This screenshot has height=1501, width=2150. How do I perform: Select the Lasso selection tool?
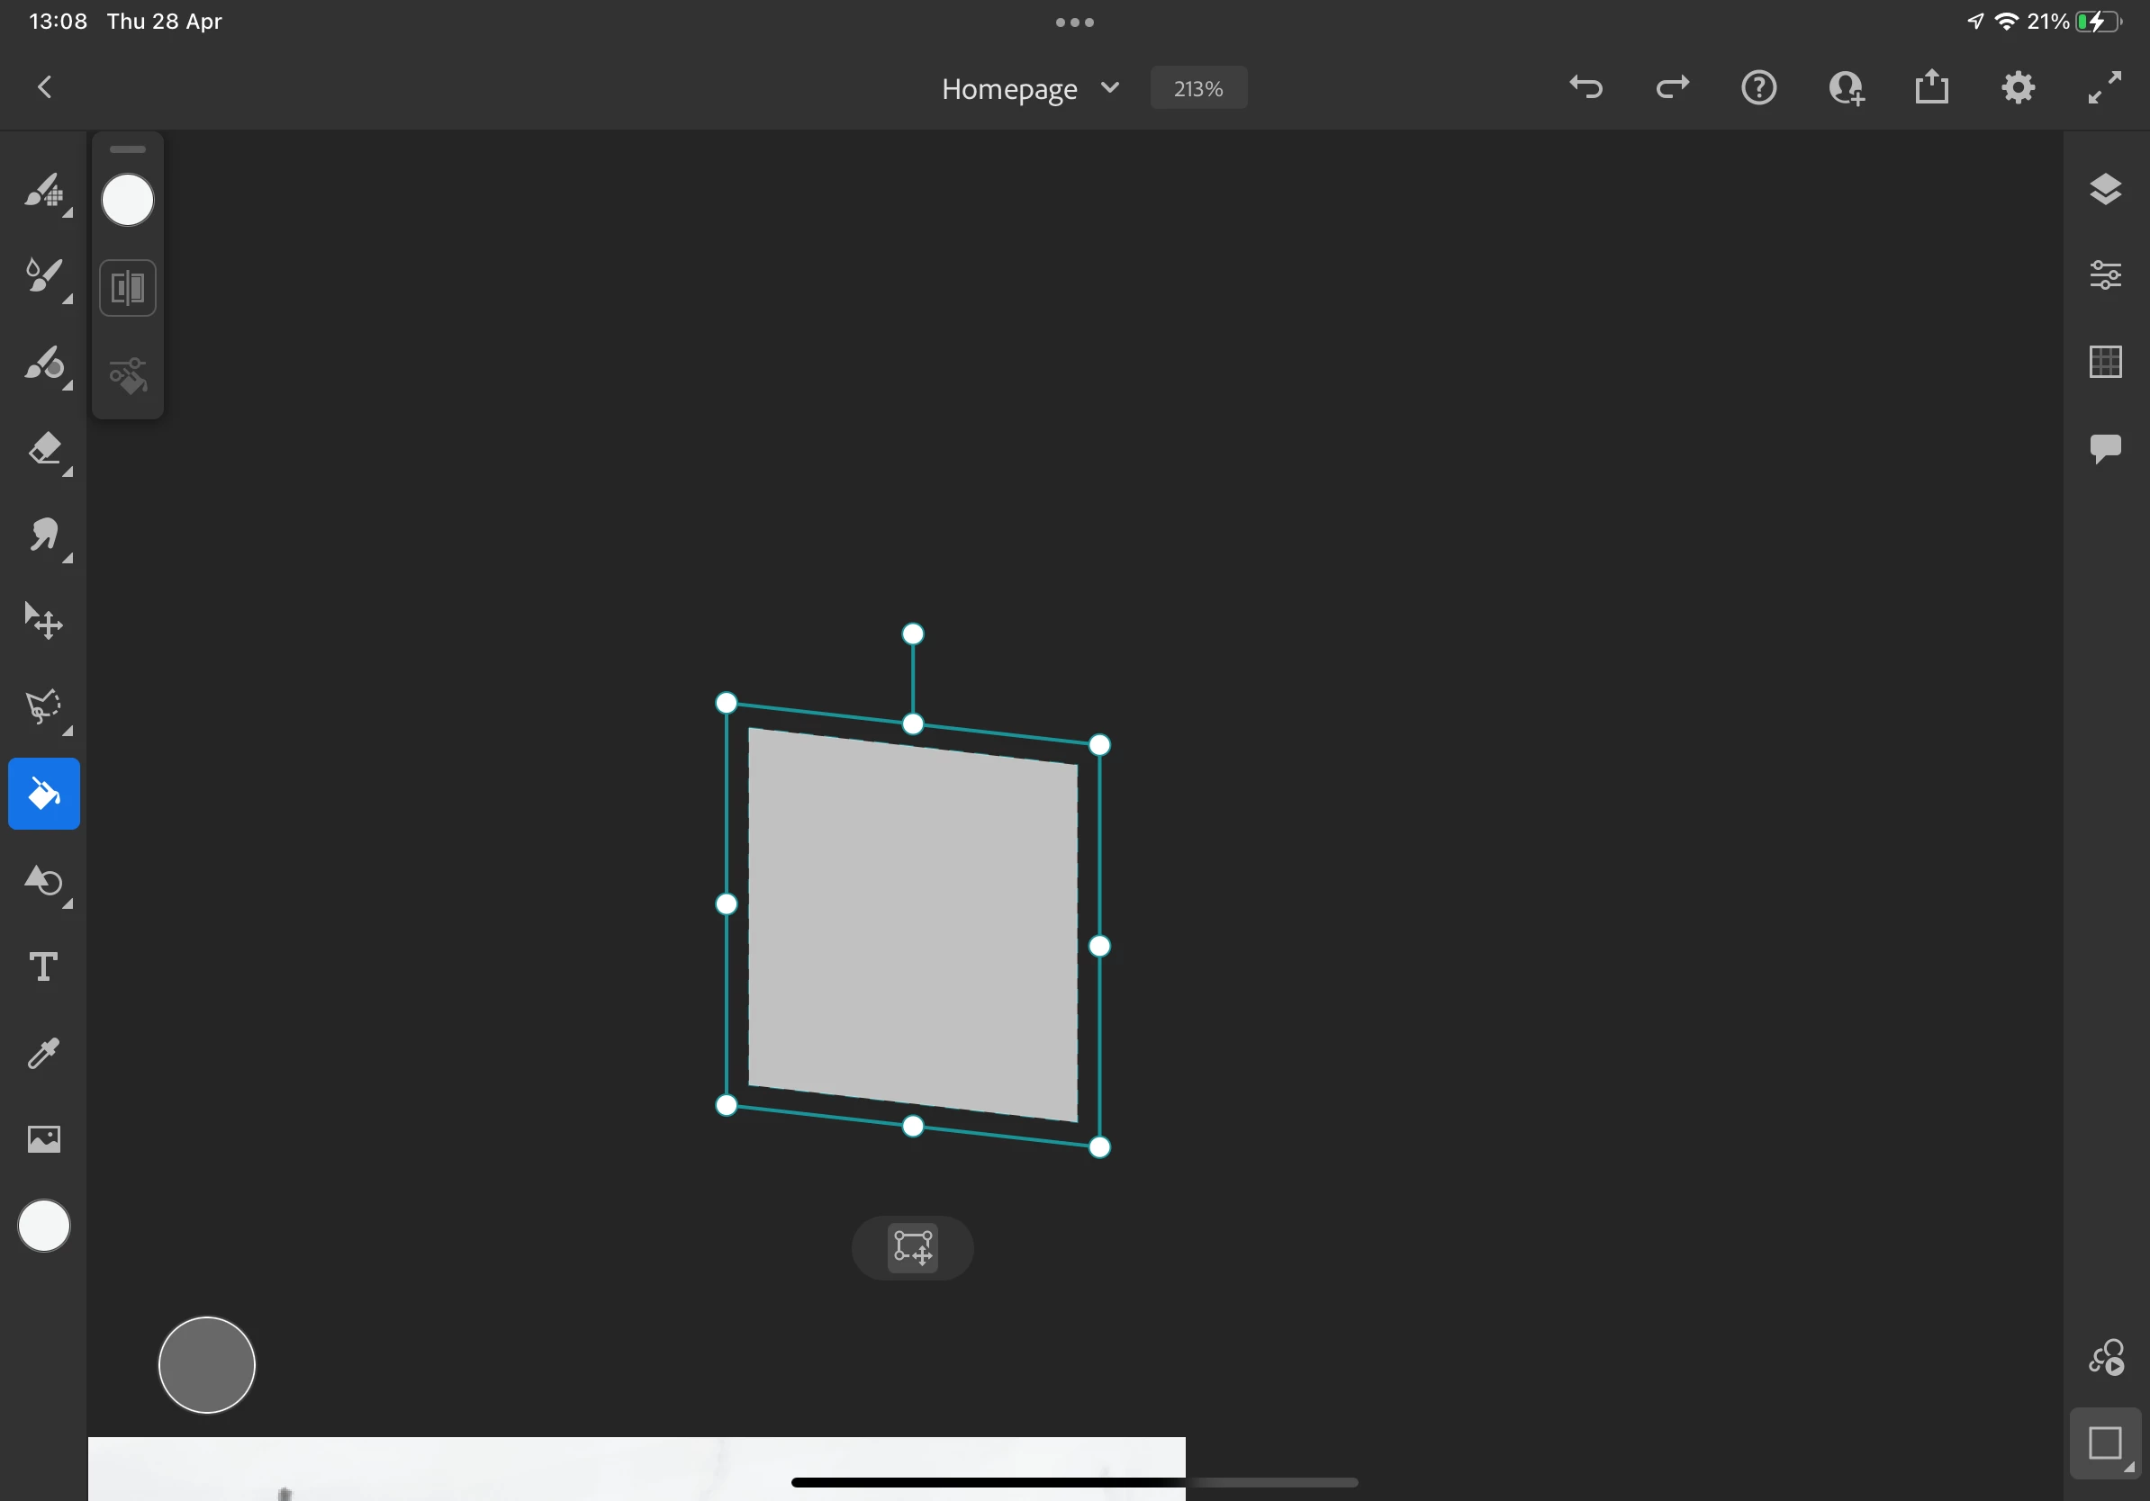click(x=44, y=707)
